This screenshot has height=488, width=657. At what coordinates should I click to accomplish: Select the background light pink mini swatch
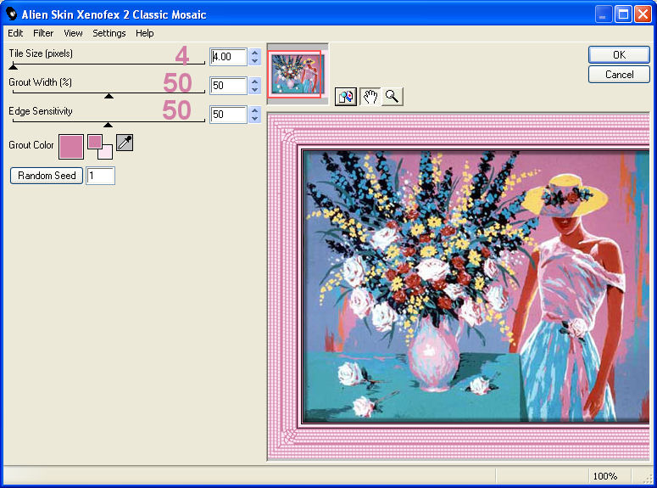pyautogui.click(x=106, y=152)
